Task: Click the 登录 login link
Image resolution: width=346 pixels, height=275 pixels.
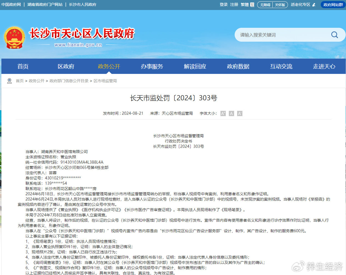Action: (x=224, y=4)
